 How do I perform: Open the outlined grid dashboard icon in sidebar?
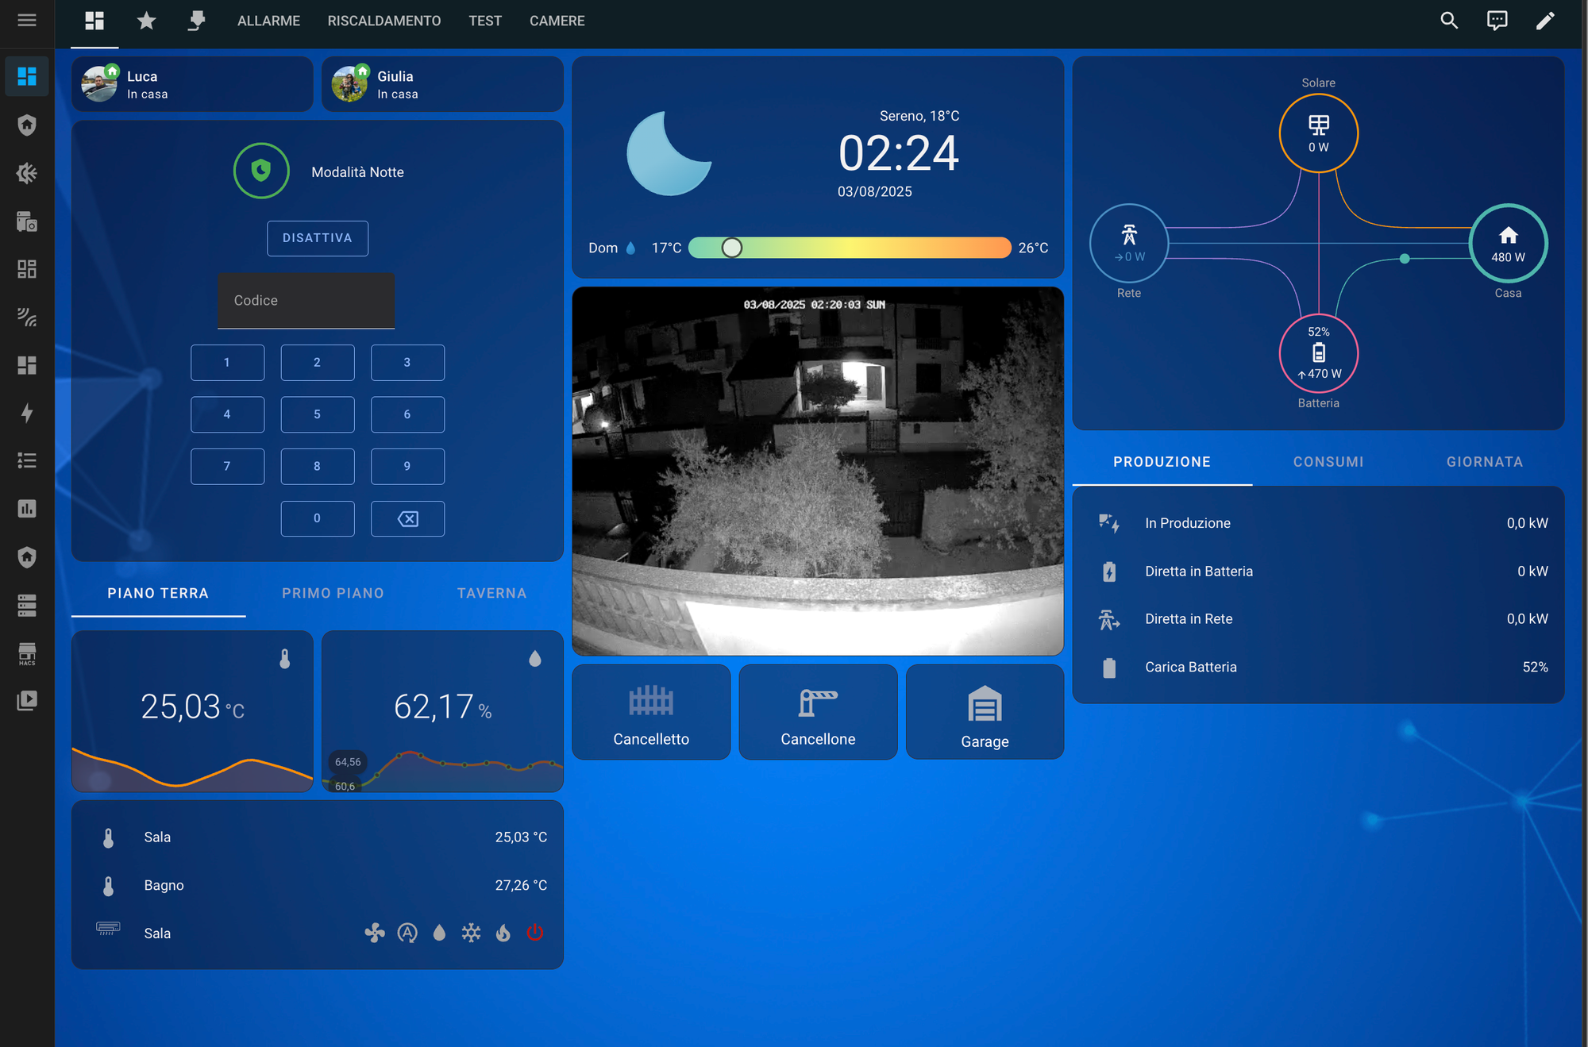coord(27,269)
